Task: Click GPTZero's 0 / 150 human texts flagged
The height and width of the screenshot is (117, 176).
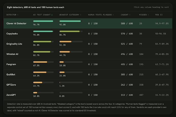Action: point(93,85)
